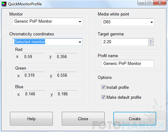Expand the Media white point D65 dropdown
This screenshot has width=168, height=132.
[x=128, y=22]
